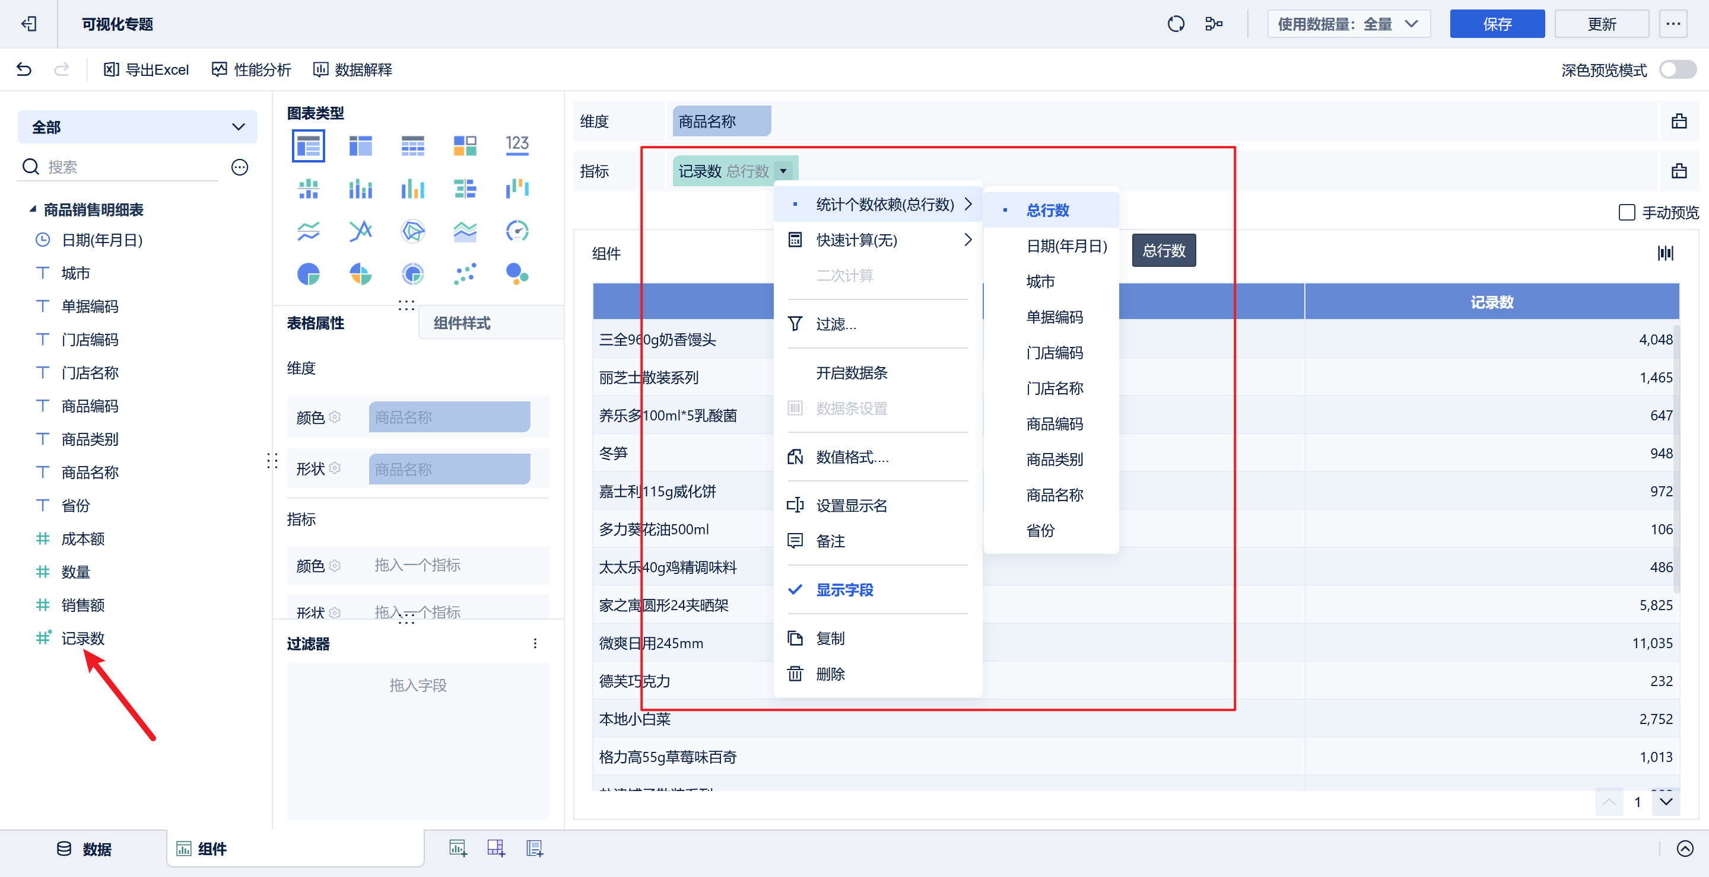Click the blue 保存 button
1709x877 pixels.
click(1496, 24)
